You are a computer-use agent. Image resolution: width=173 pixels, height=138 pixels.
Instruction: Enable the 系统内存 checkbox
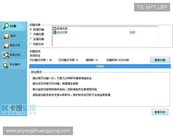(x=55, y=29)
